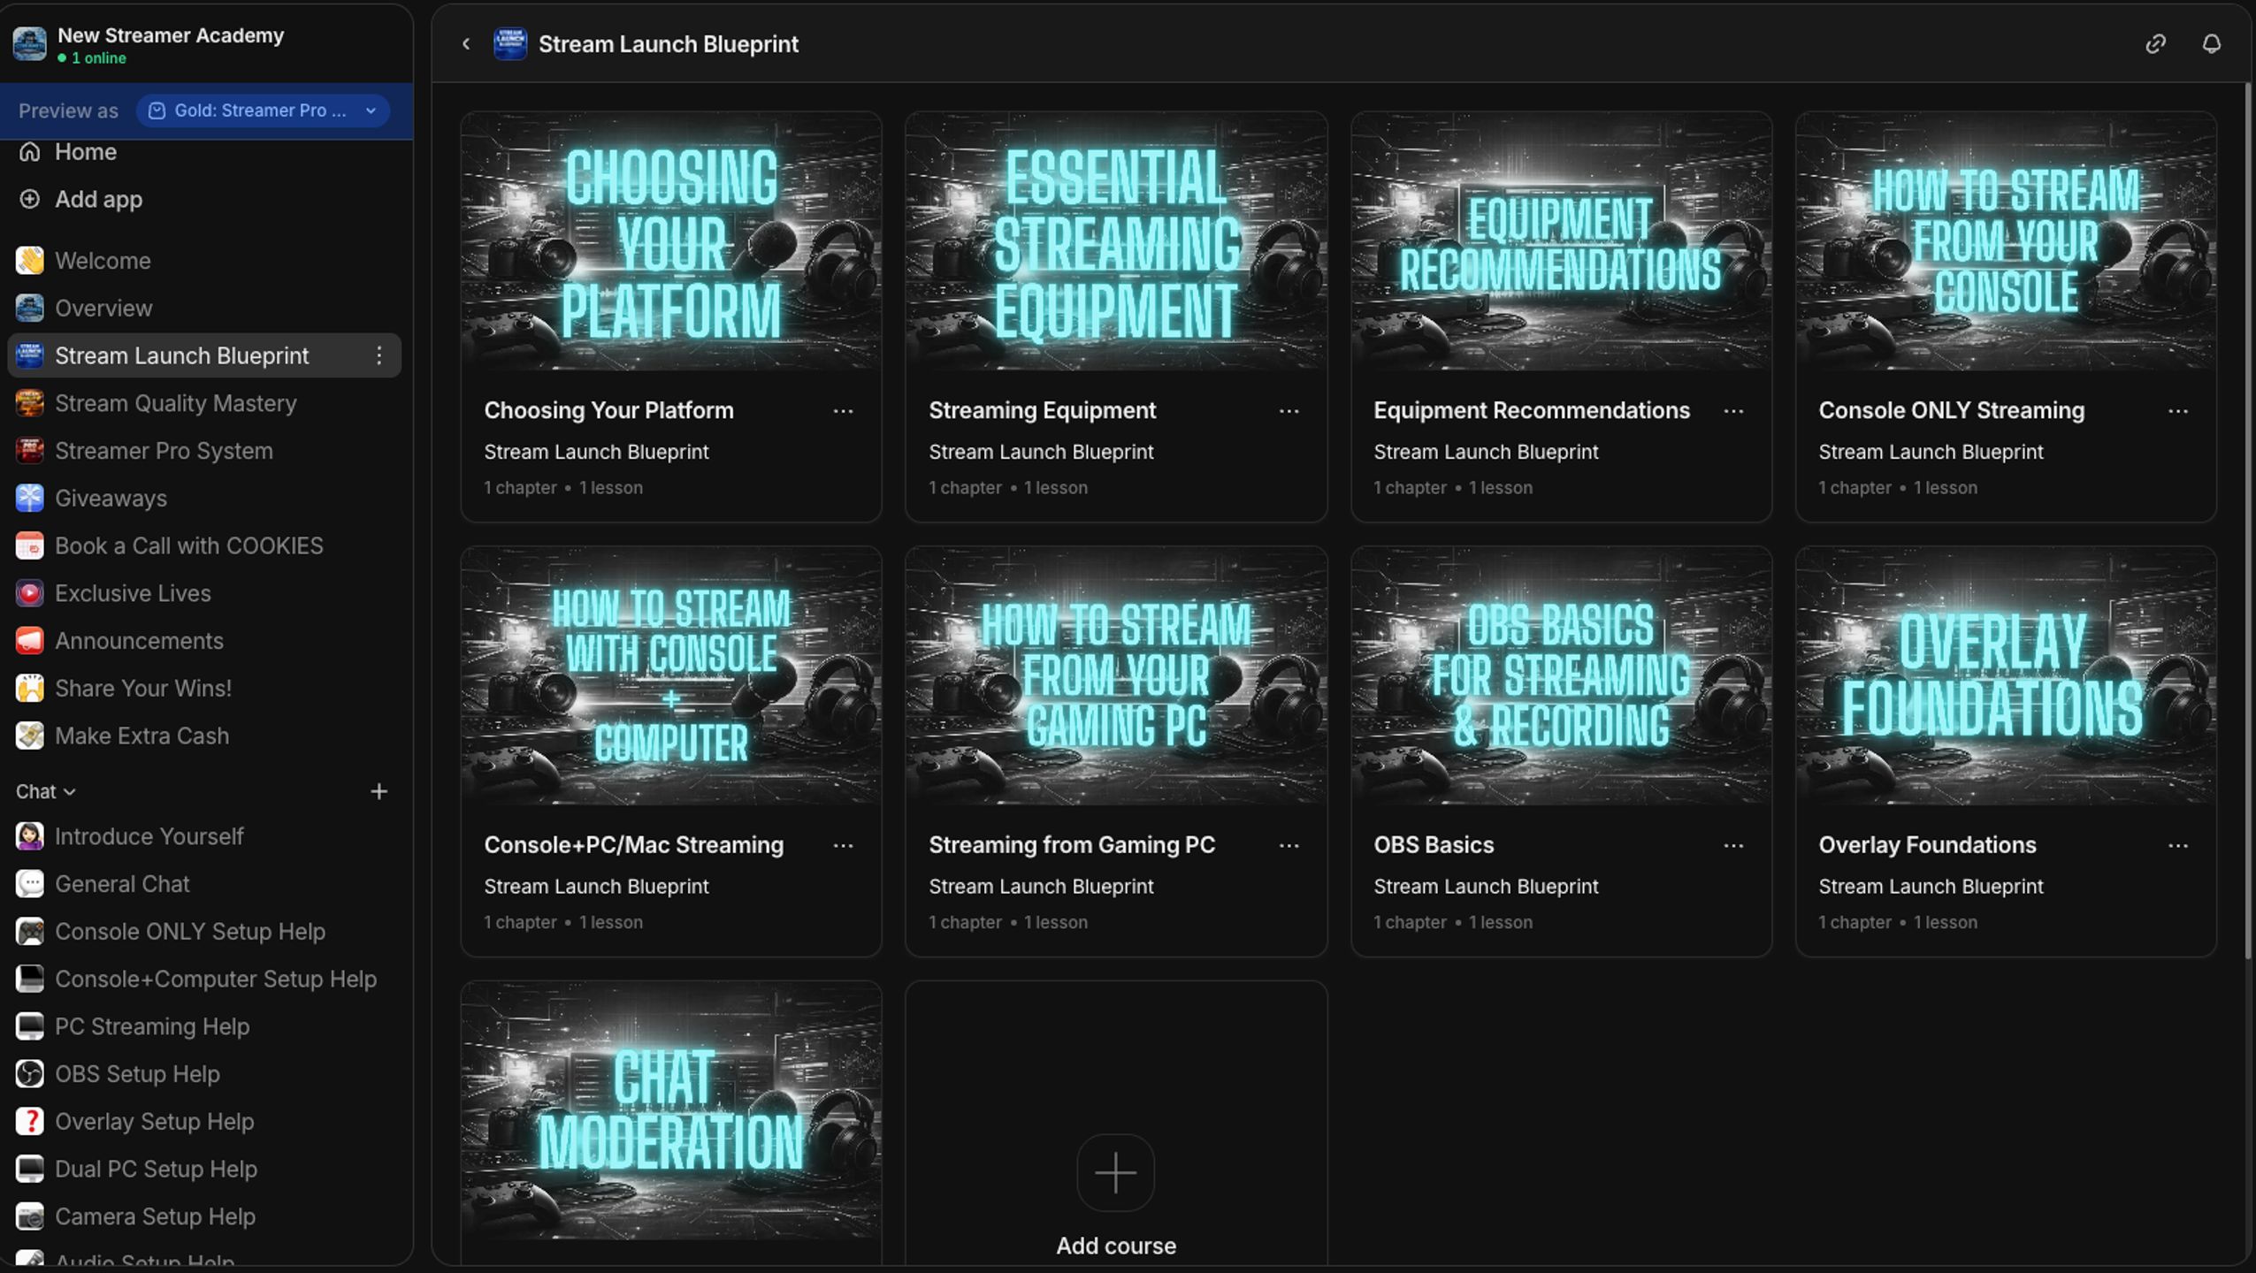Screen dimensions: 2256x1273
Task: Click New Streamer Academy logo icon
Action: pyautogui.click(x=29, y=44)
